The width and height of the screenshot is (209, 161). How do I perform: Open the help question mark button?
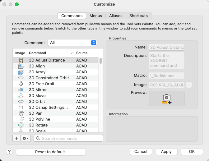point(9,152)
